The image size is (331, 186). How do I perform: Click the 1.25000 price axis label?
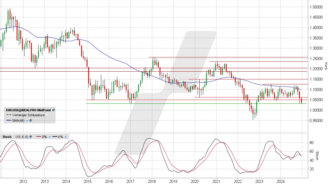point(316,59)
